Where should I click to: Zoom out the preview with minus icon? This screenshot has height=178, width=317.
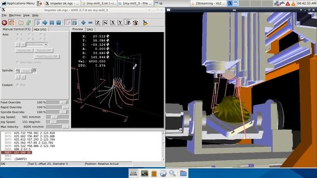point(90,23)
